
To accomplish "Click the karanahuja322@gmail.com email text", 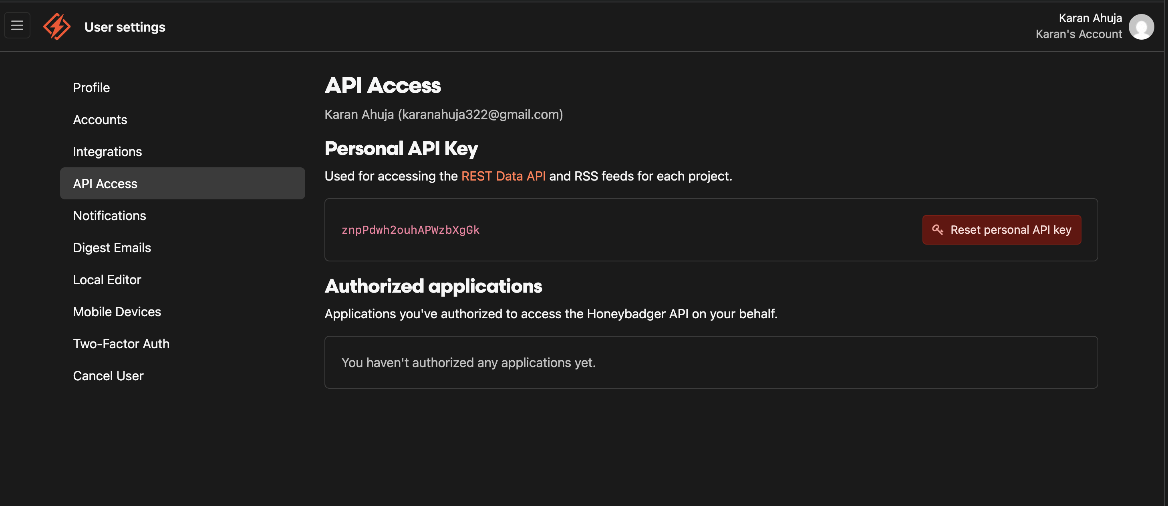I will (480, 114).
